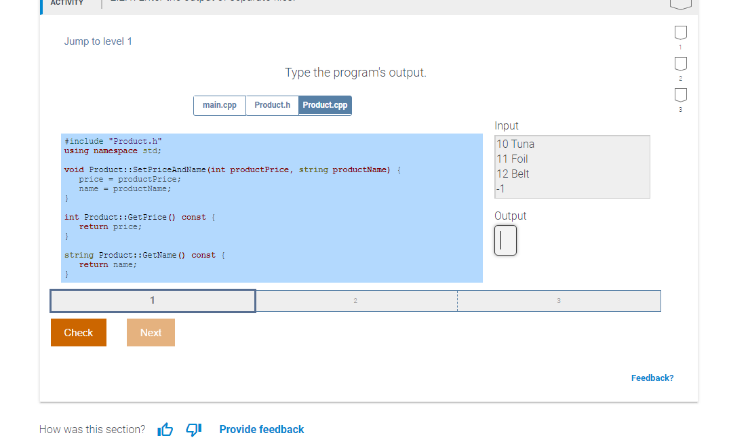Viewport: 729px width, 444px height.
Task: Switch to the main.cpp tab
Action: (x=219, y=105)
